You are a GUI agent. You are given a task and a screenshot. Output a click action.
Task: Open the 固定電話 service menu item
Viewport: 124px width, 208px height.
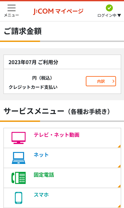tap(62, 178)
